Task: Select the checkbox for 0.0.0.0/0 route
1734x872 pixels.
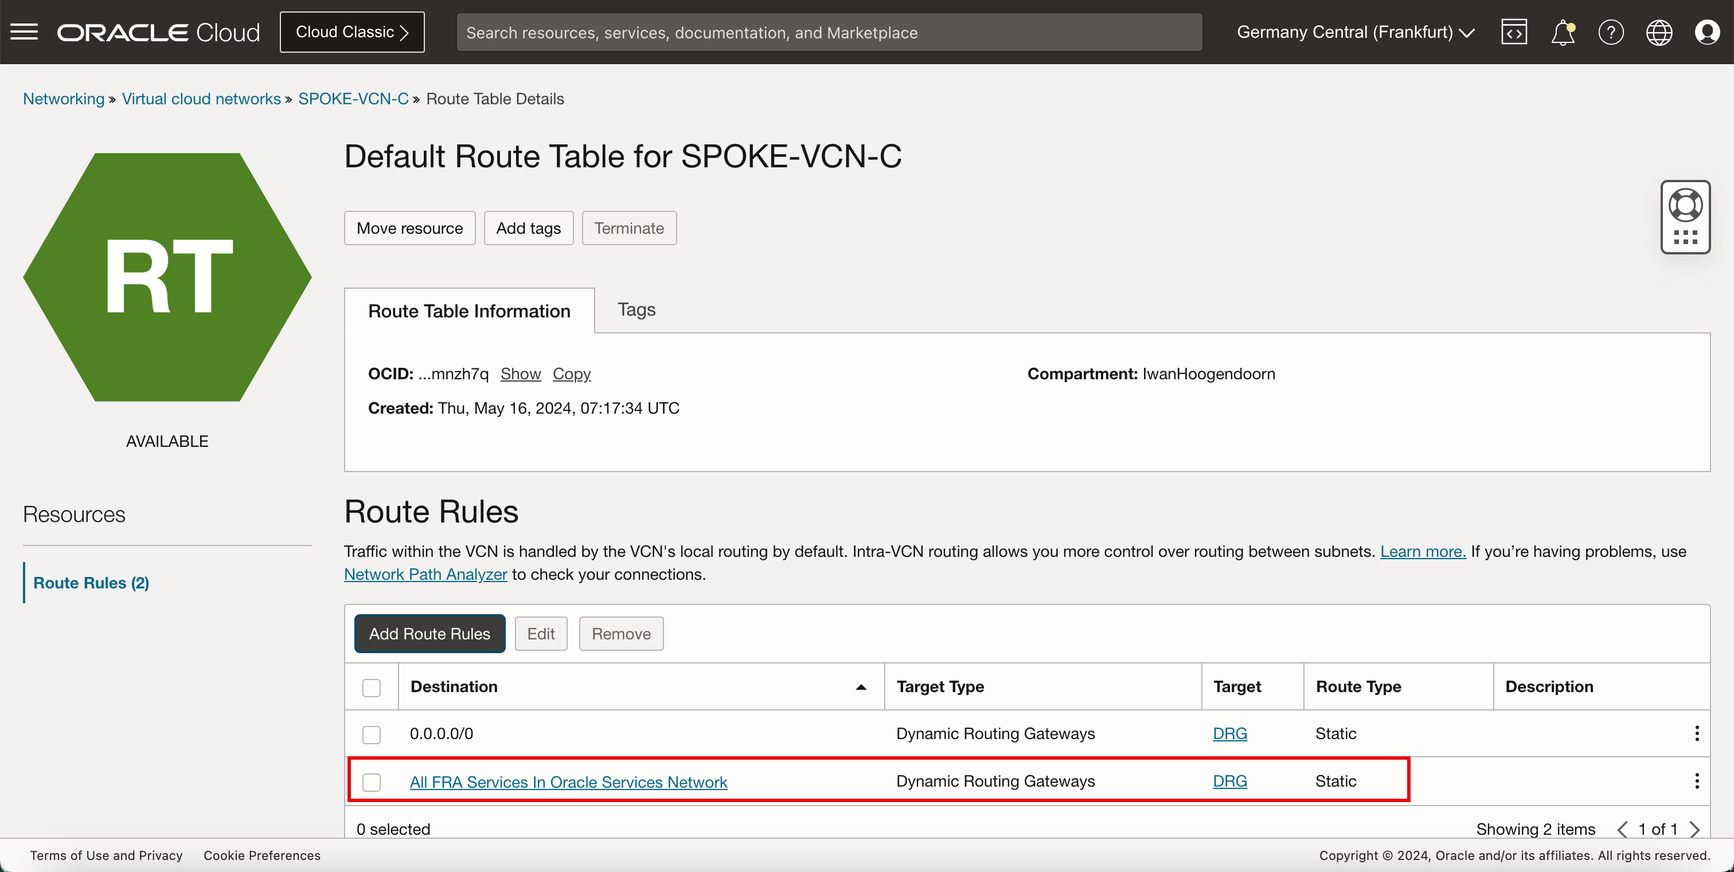Action: [x=373, y=734]
